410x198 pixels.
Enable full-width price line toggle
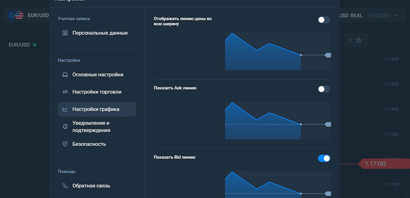coord(324,20)
